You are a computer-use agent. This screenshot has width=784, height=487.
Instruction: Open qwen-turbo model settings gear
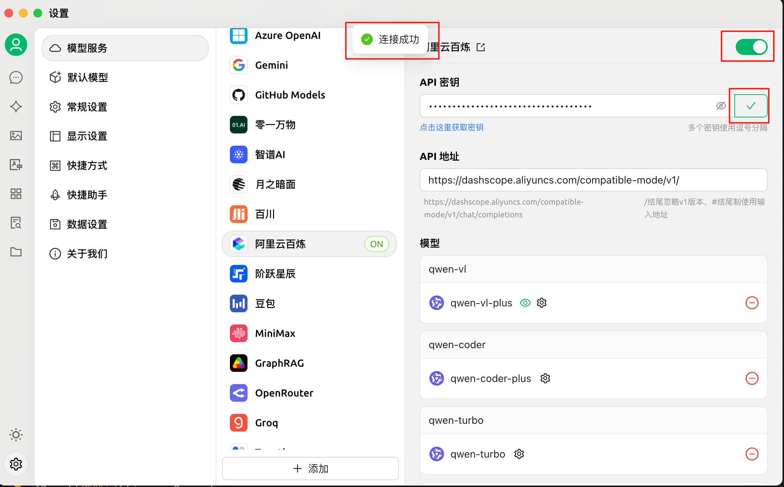tap(519, 454)
